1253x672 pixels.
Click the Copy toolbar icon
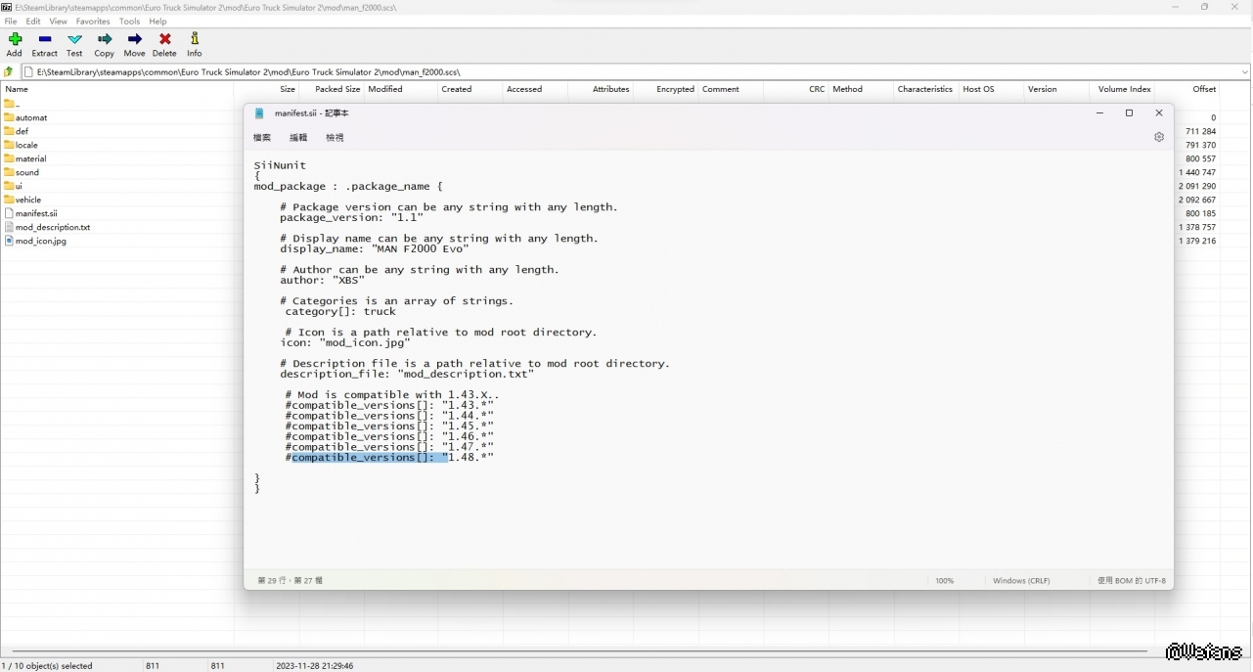pos(105,40)
